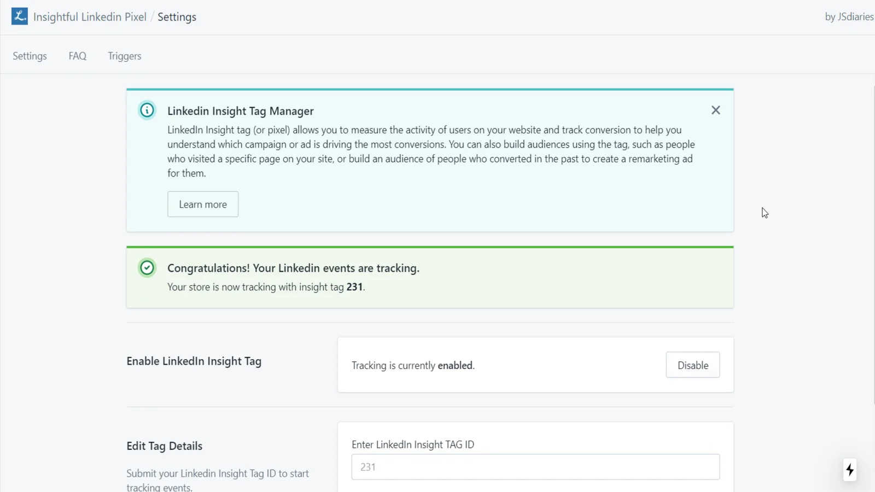875x492 pixels.
Task: Dismiss the Linkedin Insight Tag Manager banner
Action: 715,110
